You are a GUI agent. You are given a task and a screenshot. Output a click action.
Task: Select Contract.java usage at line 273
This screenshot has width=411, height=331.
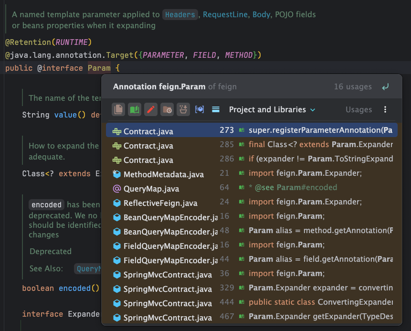point(252,130)
